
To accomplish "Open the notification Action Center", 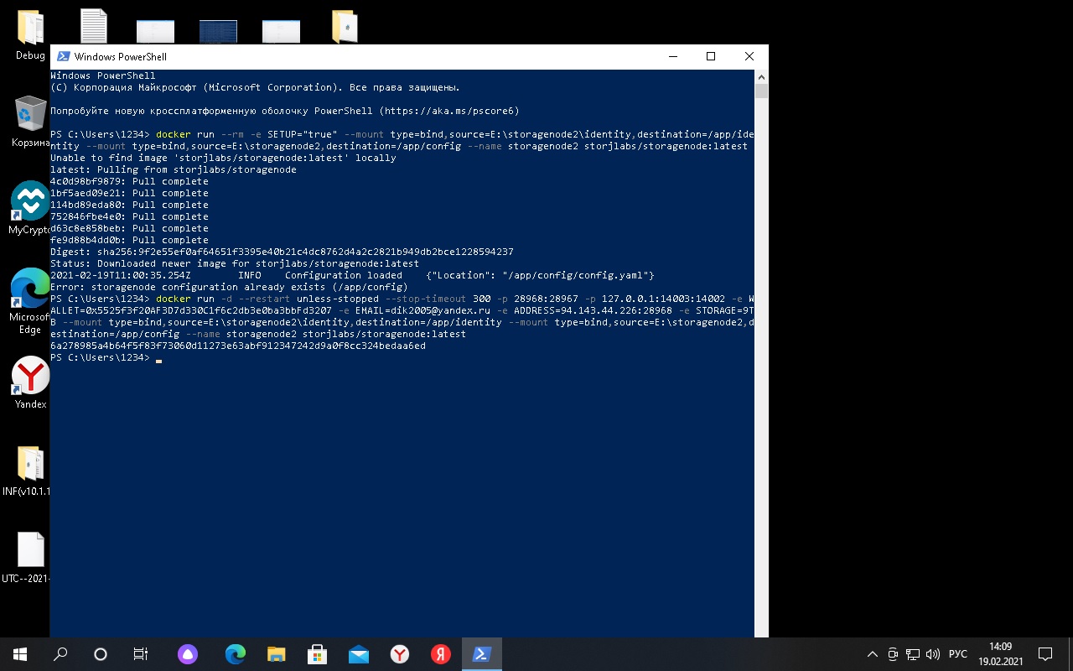I will (1045, 654).
